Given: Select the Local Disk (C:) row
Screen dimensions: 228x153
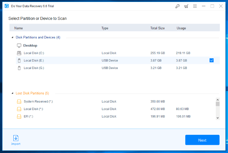Looking at the screenshot, I should click(x=118, y=53).
